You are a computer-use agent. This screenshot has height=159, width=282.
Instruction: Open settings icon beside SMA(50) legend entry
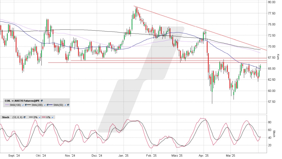68,105
